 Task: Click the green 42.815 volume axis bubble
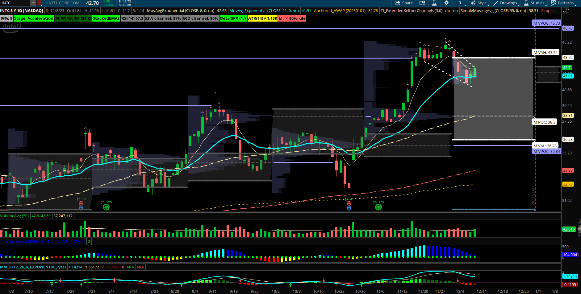[x=569, y=229]
